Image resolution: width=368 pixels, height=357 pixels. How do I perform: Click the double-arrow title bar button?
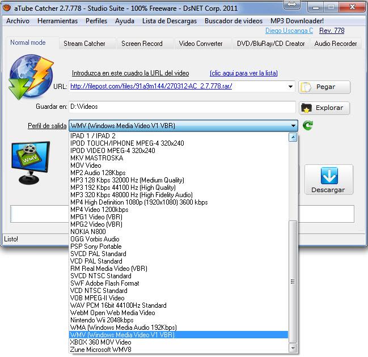(x=291, y=5)
